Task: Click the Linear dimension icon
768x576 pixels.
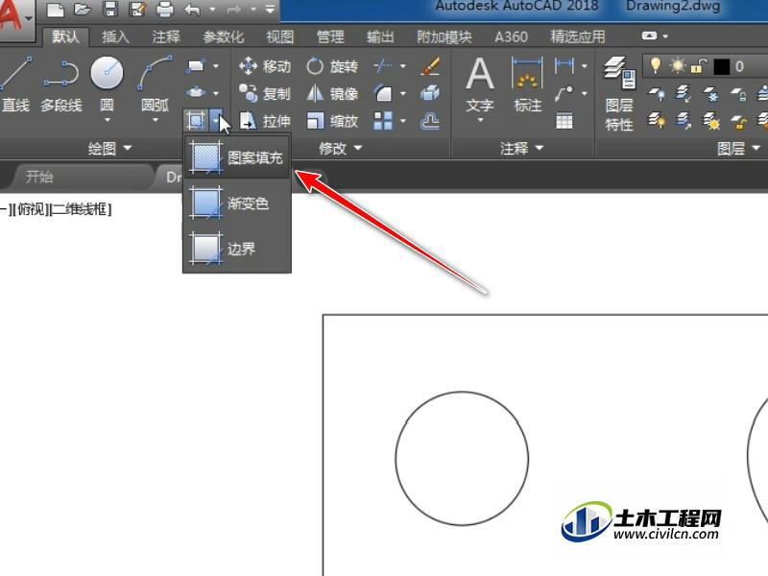Action: [x=564, y=65]
